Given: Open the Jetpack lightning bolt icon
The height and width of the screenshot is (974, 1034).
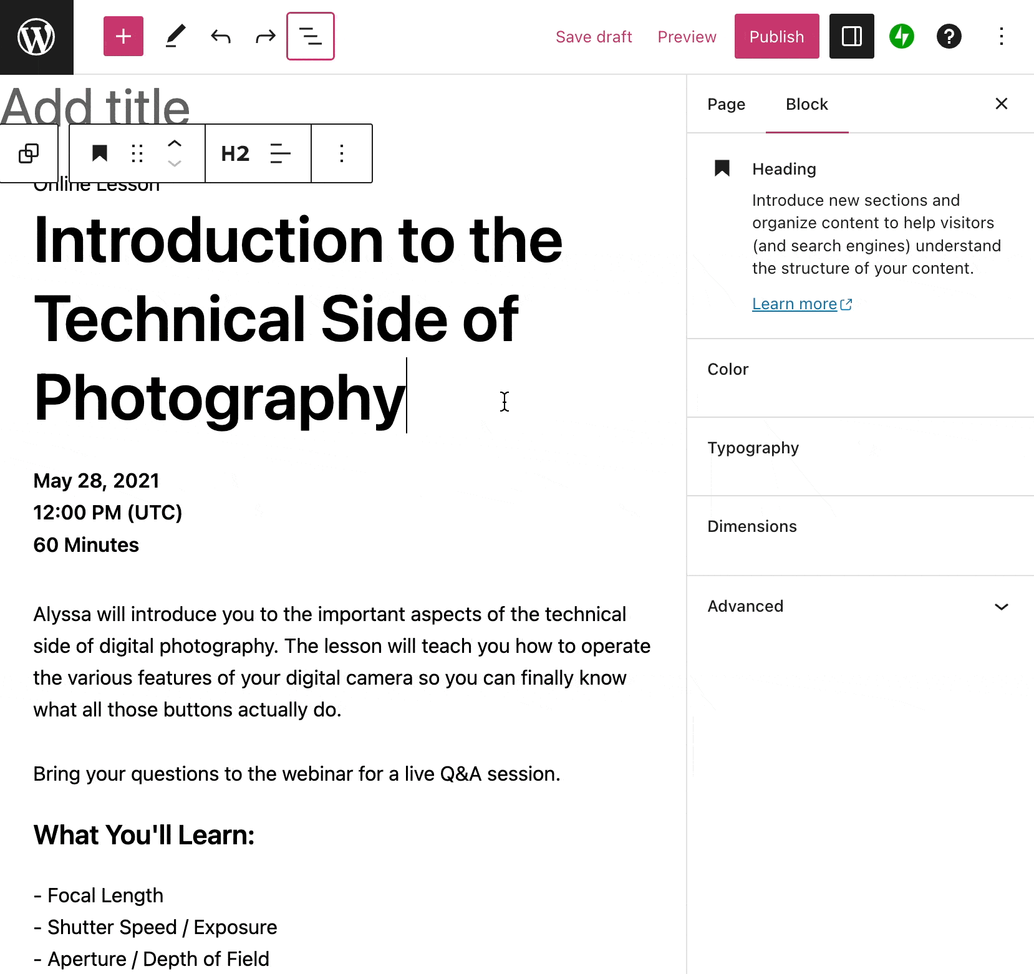Looking at the screenshot, I should [x=902, y=36].
